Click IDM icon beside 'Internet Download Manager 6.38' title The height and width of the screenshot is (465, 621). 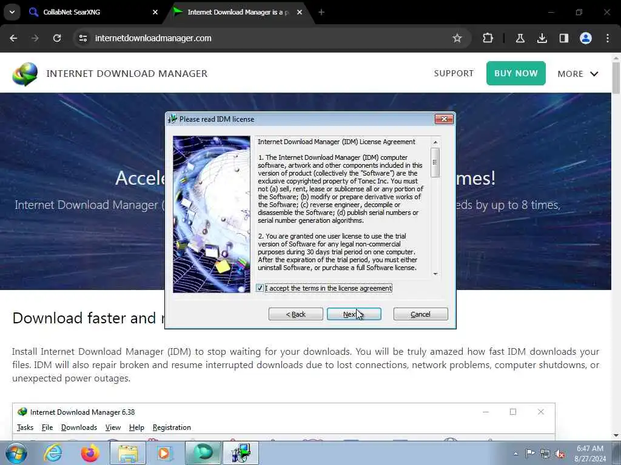pyautogui.click(x=22, y=412)
